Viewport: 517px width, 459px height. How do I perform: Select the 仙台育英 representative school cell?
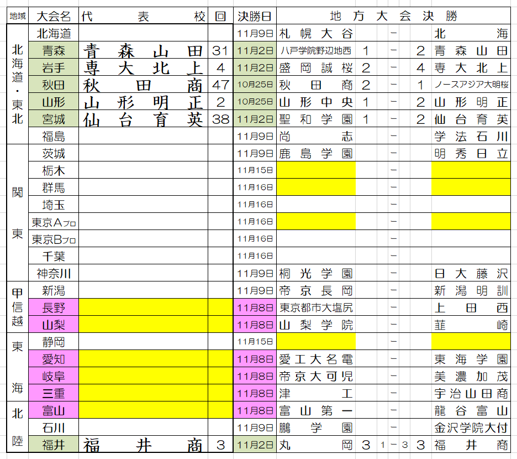[143, 119]
